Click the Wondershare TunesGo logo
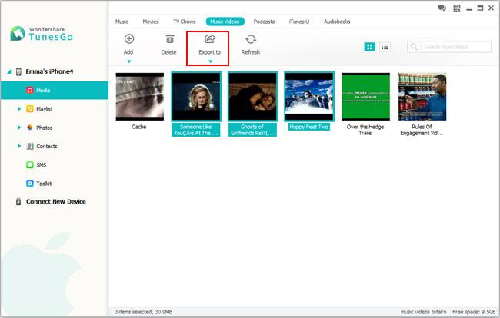500x318 pixels. pos(42,34)
